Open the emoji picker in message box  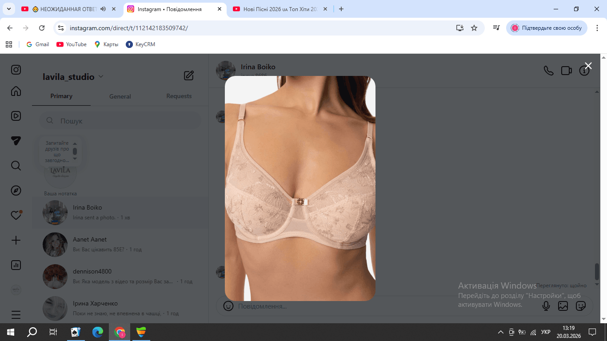click(228, 306)
